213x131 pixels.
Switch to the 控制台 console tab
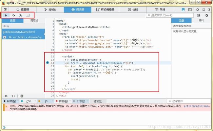[x=50, y=10]
